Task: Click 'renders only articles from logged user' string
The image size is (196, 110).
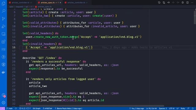Action: pos(63,79)
